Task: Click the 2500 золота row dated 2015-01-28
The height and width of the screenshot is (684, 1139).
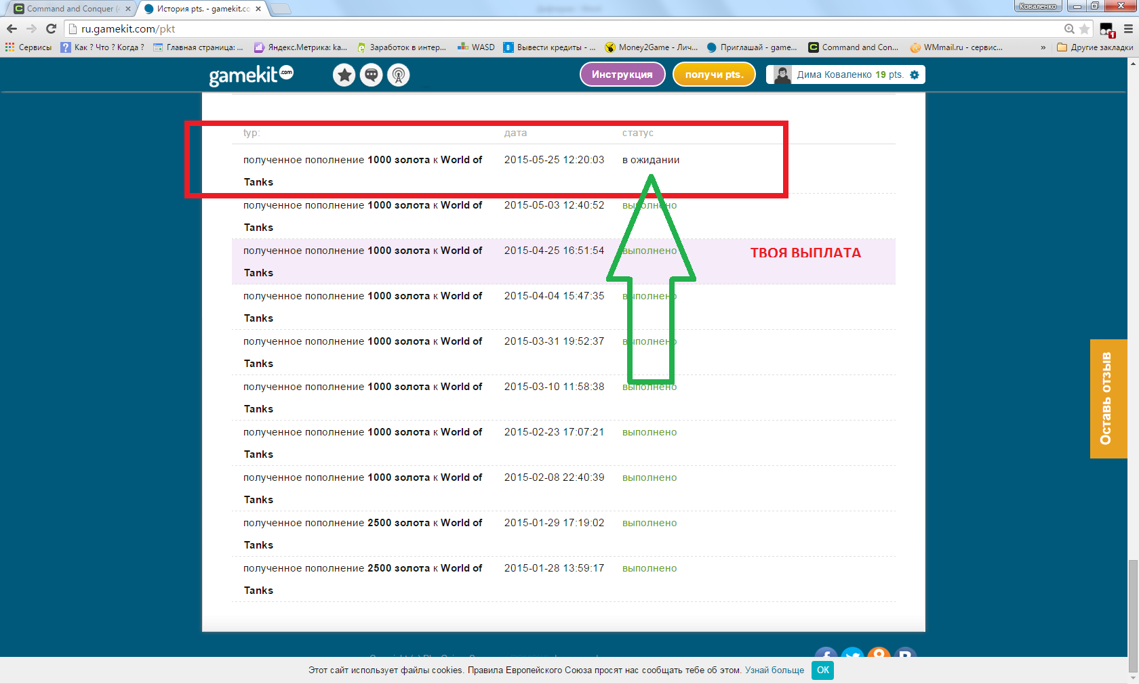Action: 563,579
